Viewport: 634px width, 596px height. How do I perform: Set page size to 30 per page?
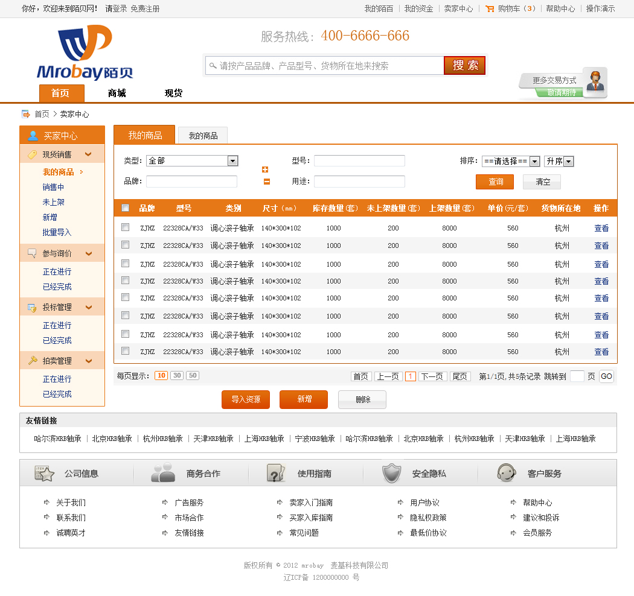click(177, 375)
